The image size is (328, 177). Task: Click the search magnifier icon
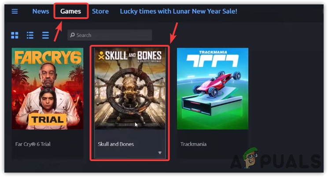(x=73, y=35)
